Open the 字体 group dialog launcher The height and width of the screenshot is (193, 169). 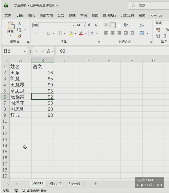[99, 42]
